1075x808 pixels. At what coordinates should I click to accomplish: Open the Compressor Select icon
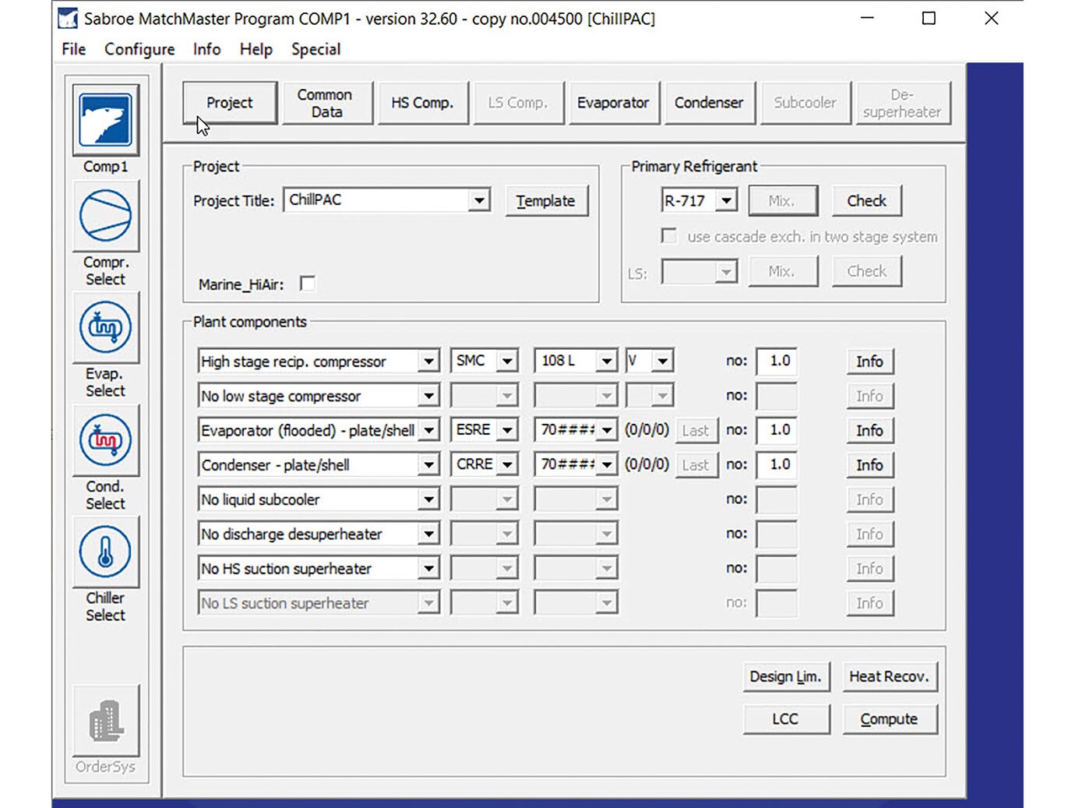click(x=105, y=217)
